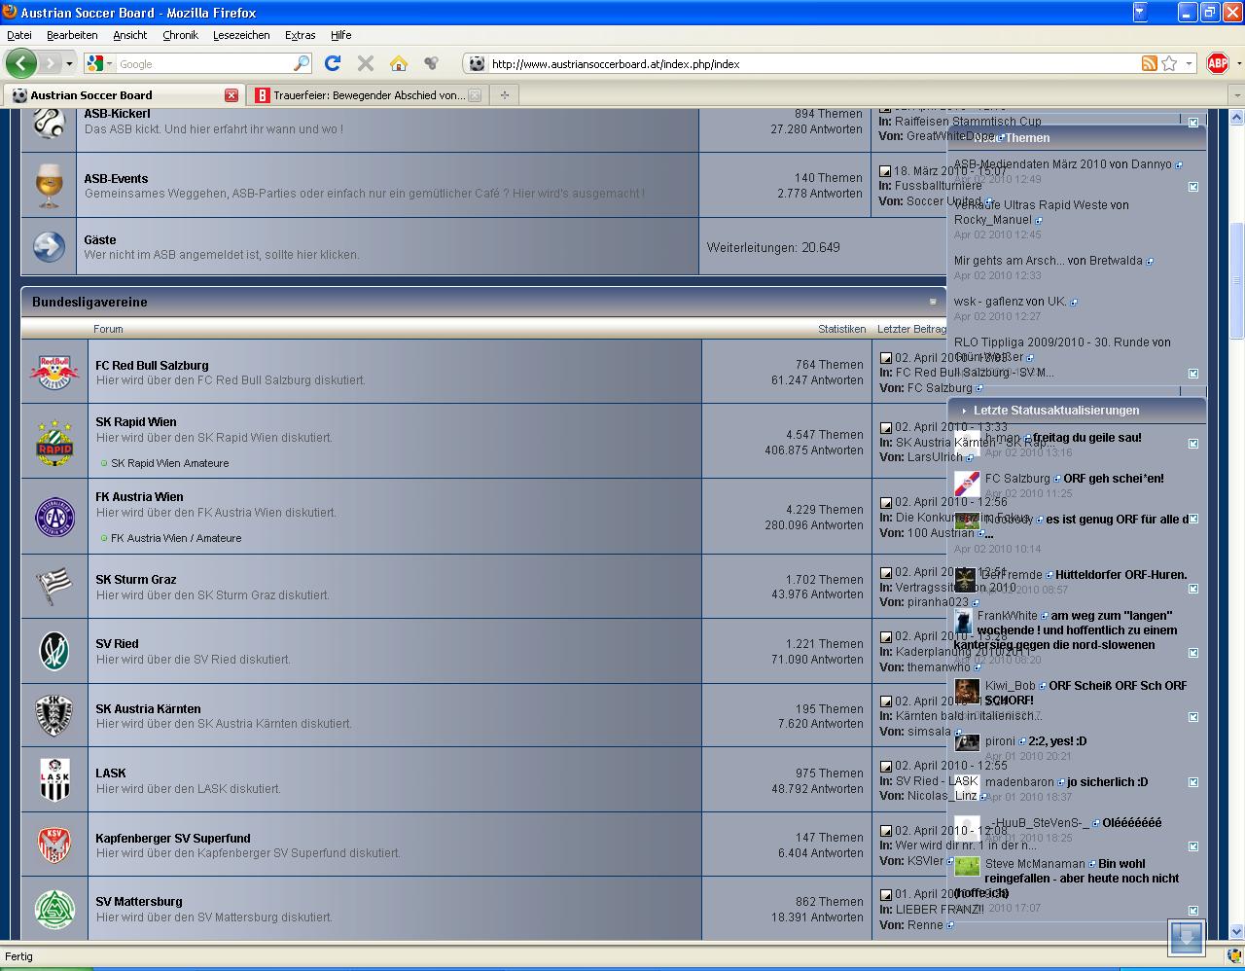Go back with the green arrow button

point(20,63)
